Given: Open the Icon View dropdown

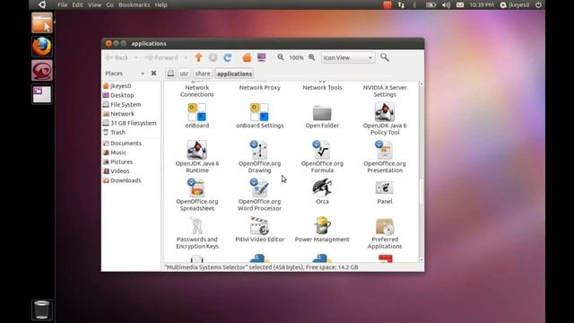Looking at the screenshot, I should pyautogui.click(x=348, y=57).
